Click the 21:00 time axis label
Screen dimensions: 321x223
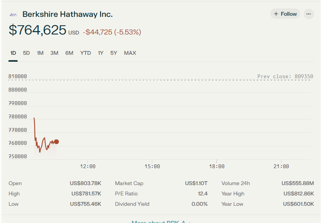(x=281, y=166)
